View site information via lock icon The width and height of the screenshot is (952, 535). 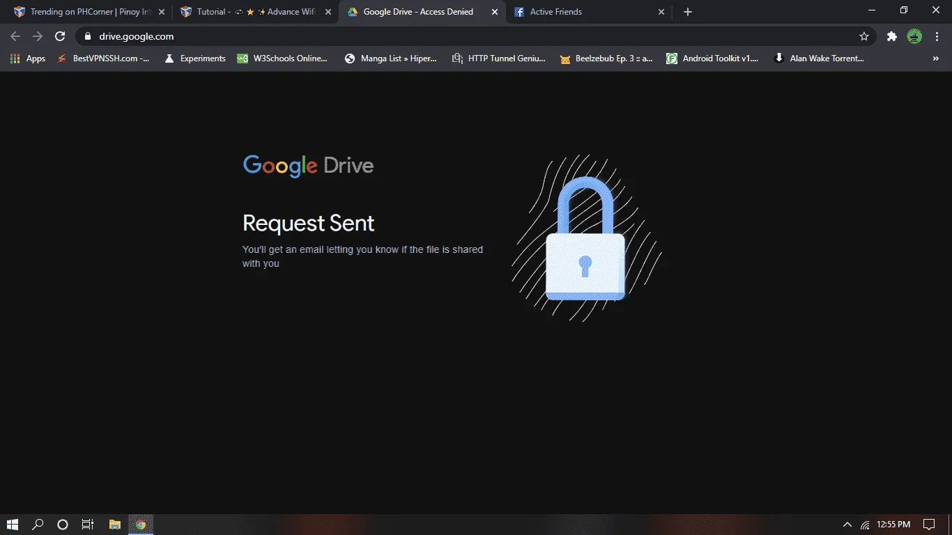(87, 36)
